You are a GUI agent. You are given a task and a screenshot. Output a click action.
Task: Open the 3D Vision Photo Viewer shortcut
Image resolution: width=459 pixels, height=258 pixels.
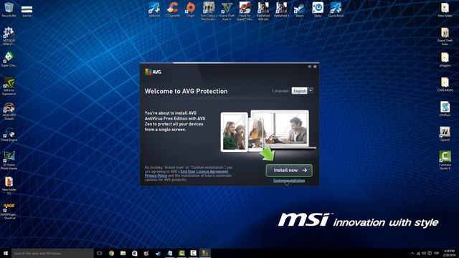[9, 161]
